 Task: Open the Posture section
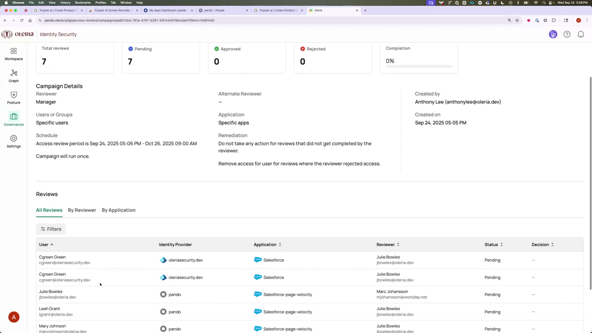click(14, 97)
